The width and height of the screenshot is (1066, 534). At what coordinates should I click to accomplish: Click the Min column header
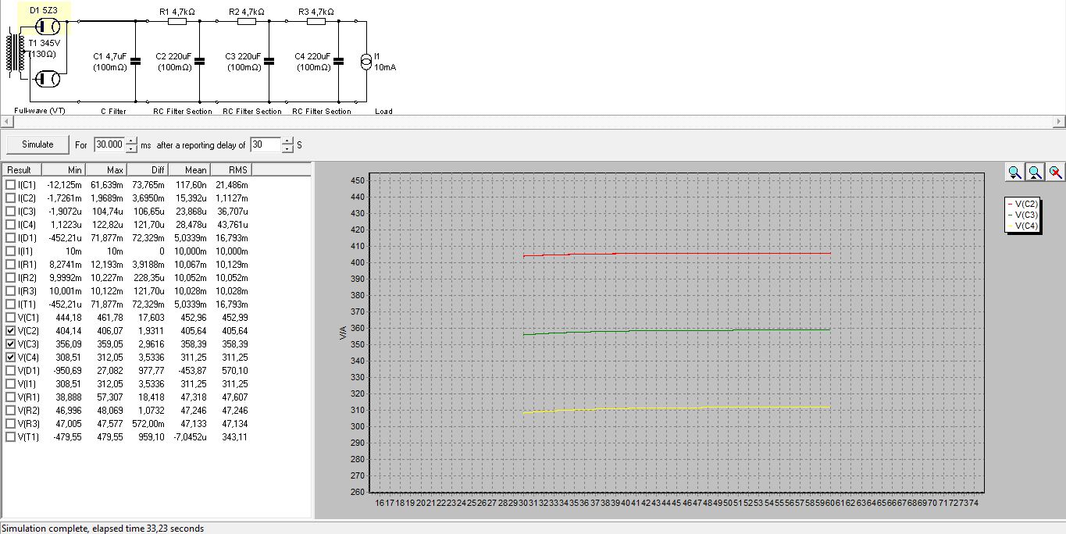(63, 169)
